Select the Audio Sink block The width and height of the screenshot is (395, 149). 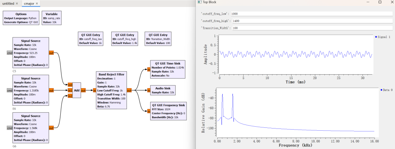pos(163,90)
